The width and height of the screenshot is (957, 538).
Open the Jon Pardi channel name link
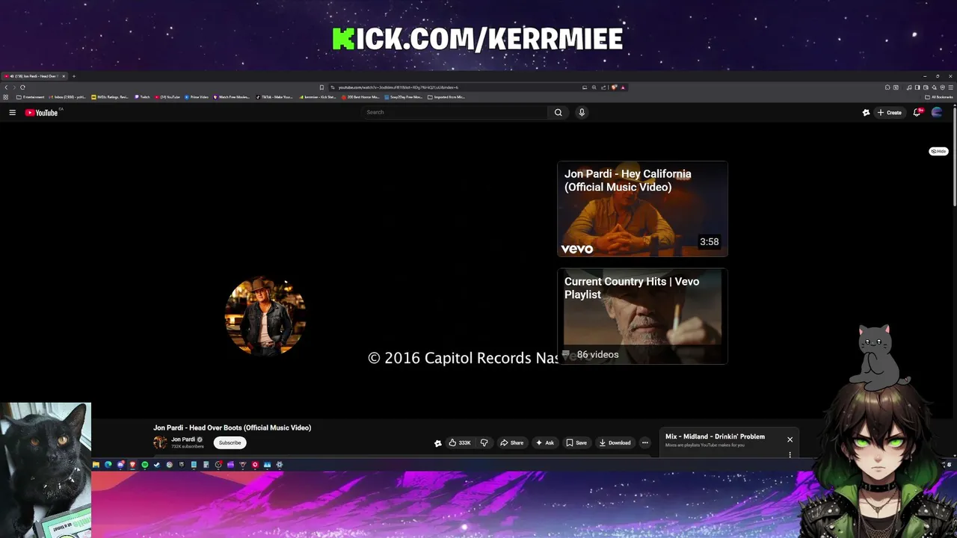click(183, 439)
